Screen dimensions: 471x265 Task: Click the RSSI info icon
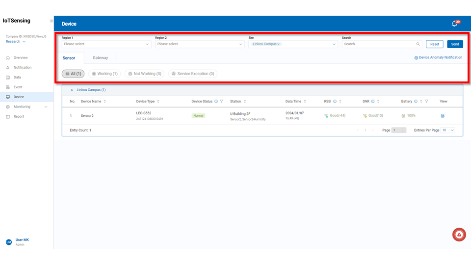tap(335, 102)
